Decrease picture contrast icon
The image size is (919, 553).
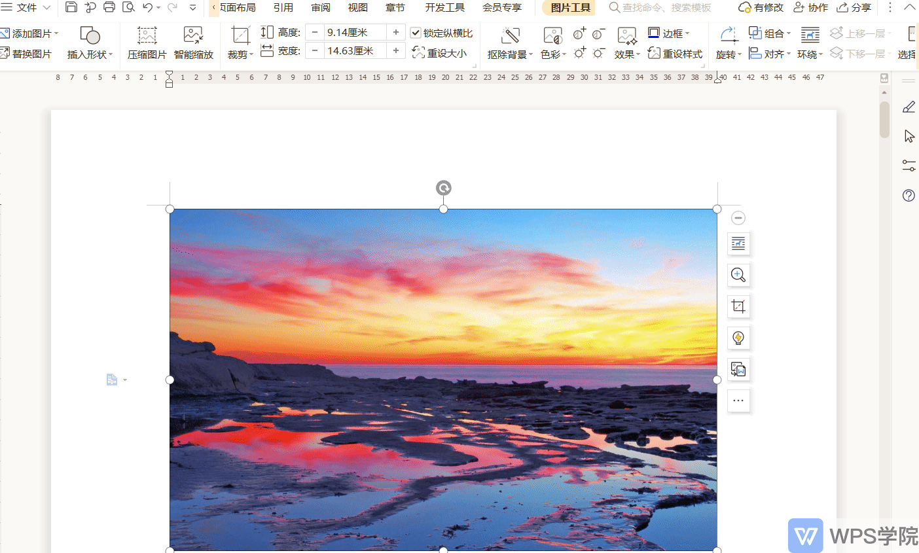[x=598, y=33]
